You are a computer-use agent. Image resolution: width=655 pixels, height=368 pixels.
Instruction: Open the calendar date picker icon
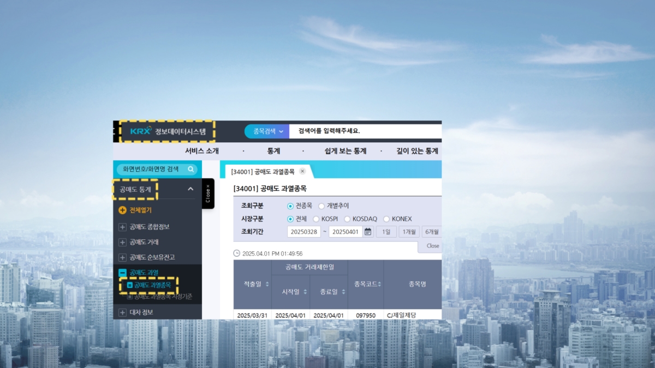coord(368,232)
